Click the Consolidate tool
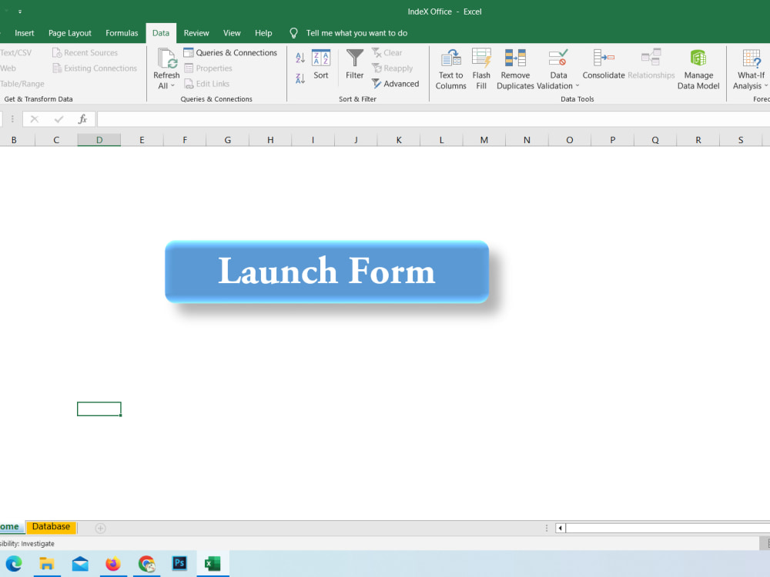The image size is (770, 577). tap(604, 65)
